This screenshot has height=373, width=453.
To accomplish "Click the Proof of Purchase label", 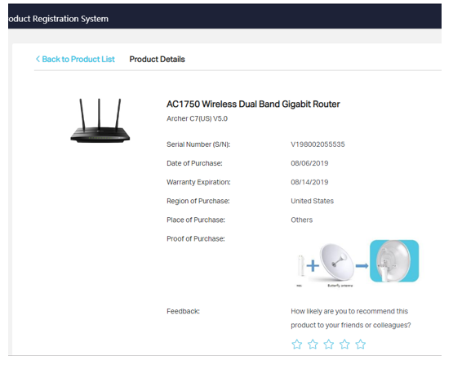I will pos(196,238).
